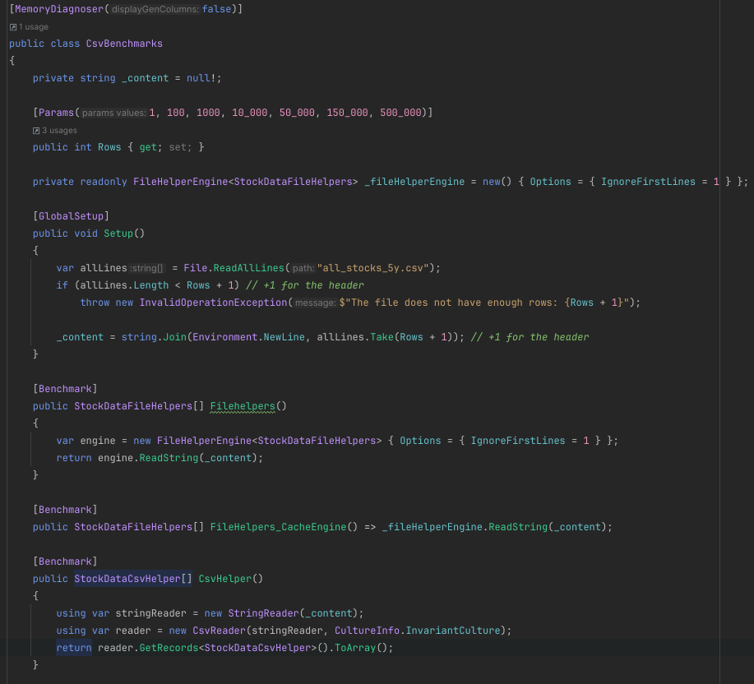754x684 pixels.
Task: Click the FileHelpers_CacheEngine method name
Action: pyautogui.click(x=278, y=527)
